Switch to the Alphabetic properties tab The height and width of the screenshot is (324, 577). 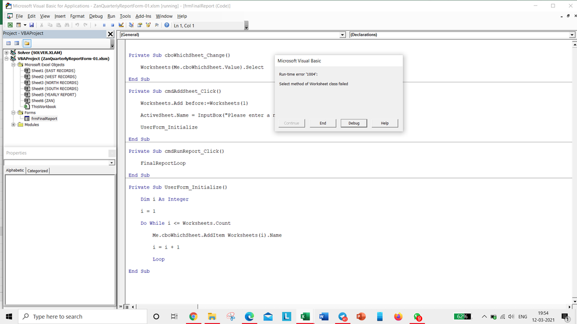[x=14, y=171]
